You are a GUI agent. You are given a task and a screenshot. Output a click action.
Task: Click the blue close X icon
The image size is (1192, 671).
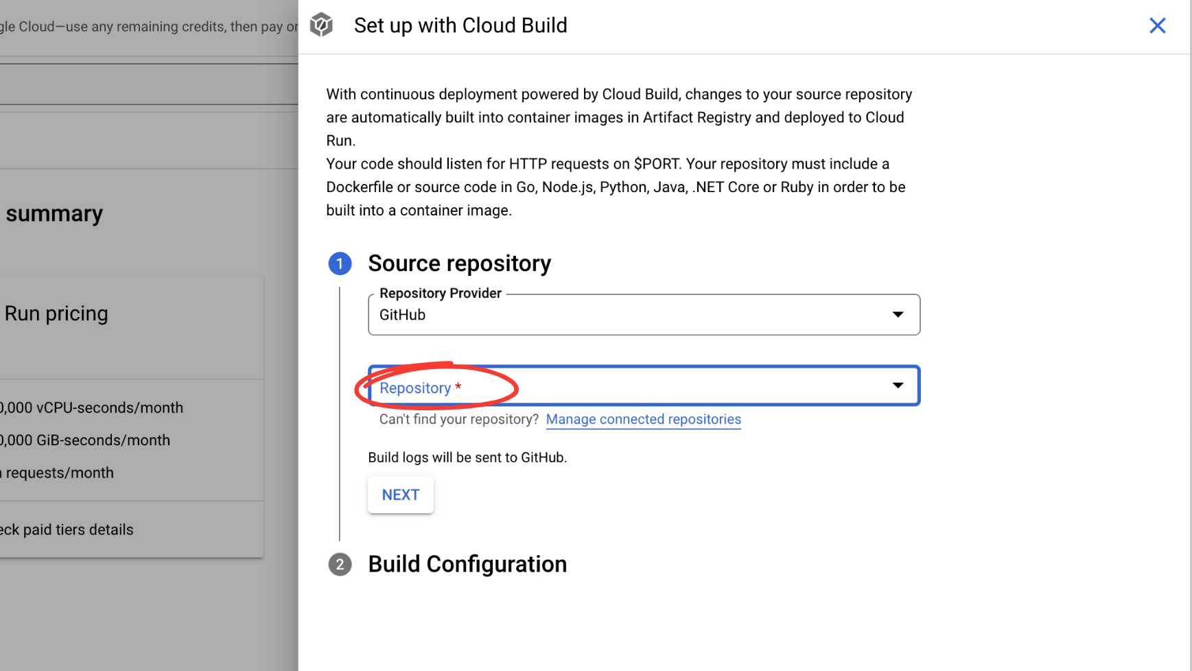click(x=1158, y=25)
